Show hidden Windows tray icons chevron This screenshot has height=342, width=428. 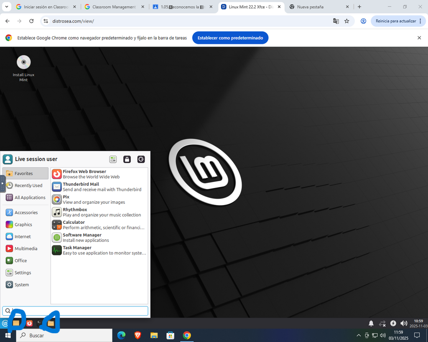click(x=359, y=335)
